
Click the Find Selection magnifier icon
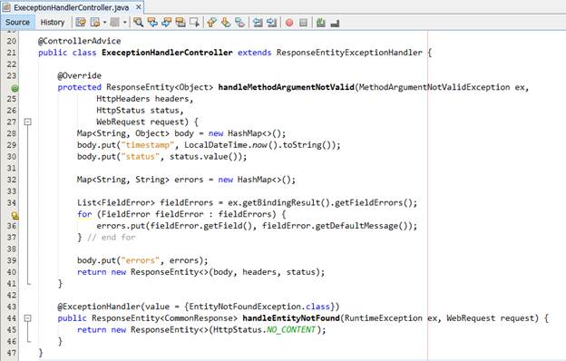[x=138, y=23]
